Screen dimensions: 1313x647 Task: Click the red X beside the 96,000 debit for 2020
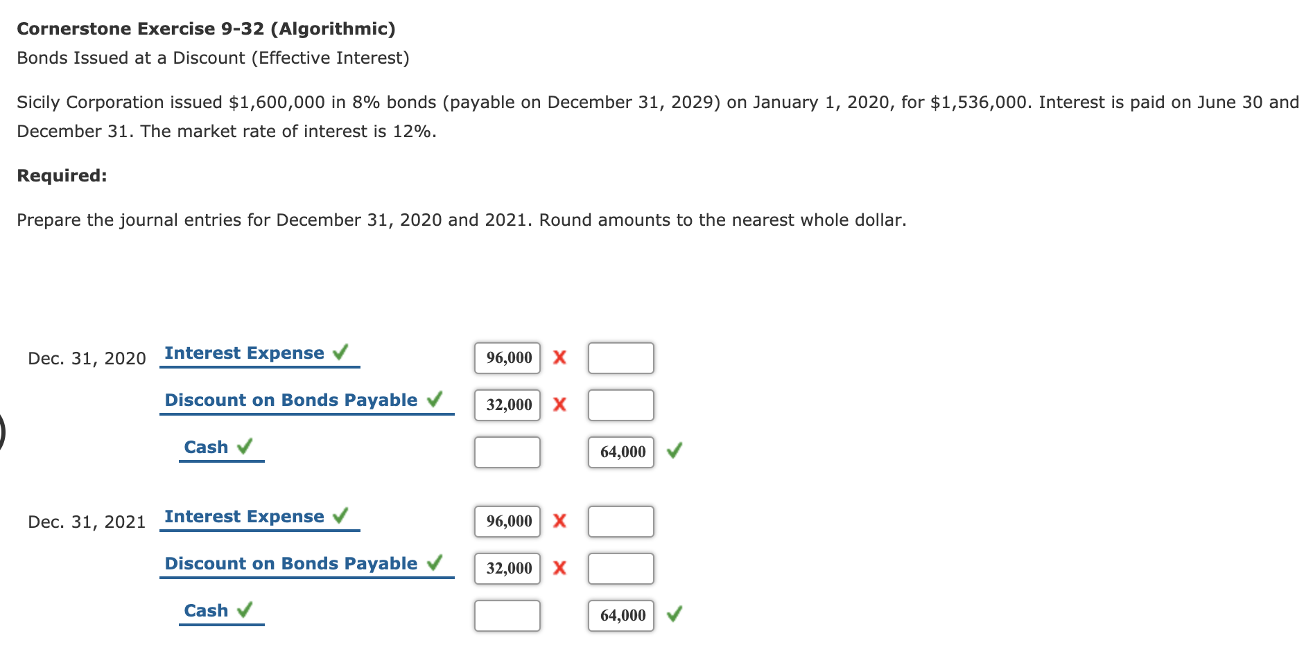click(560, 358)
